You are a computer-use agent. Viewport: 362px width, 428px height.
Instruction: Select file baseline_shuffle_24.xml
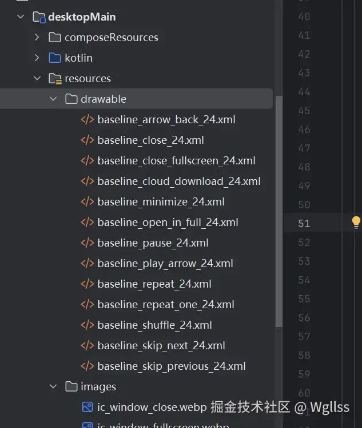tap(154, 325)
